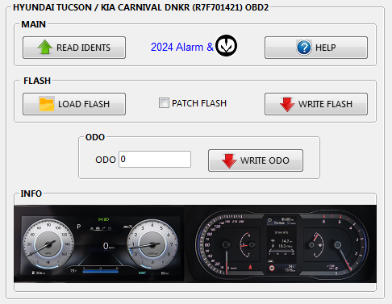
Task: Click the HELP button text
Action: 325,48
